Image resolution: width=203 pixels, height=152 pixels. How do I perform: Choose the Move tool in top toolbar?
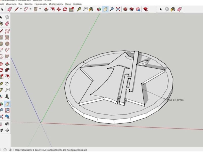pyautogui.click(x=59, y=9)
